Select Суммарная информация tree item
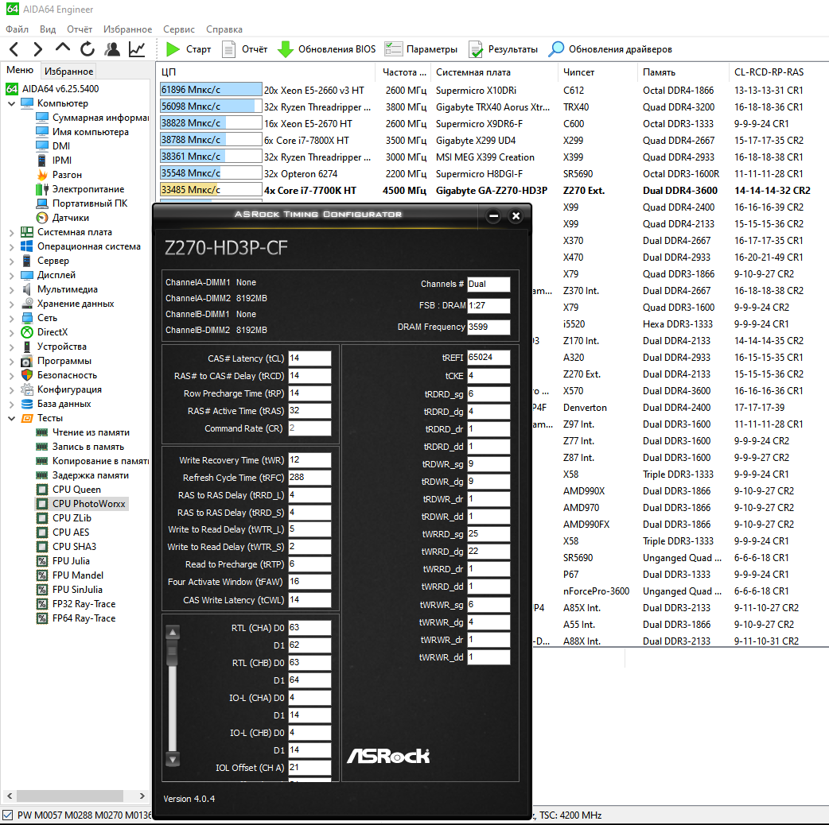The height and width of the screenshot is (825, 829). (x=91, y=118)
